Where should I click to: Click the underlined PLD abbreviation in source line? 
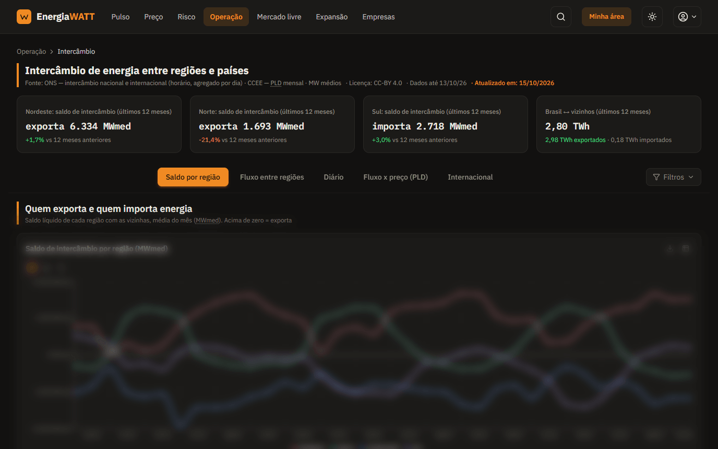(276, 83)
